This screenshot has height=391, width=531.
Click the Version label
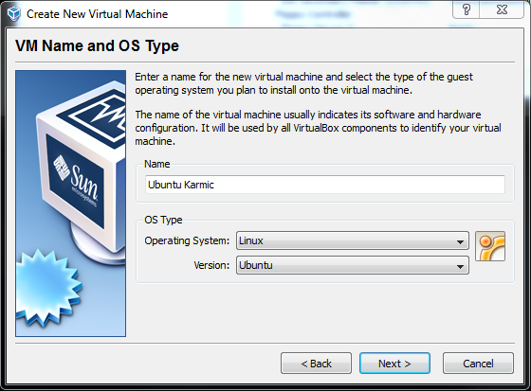pos(211,265)
